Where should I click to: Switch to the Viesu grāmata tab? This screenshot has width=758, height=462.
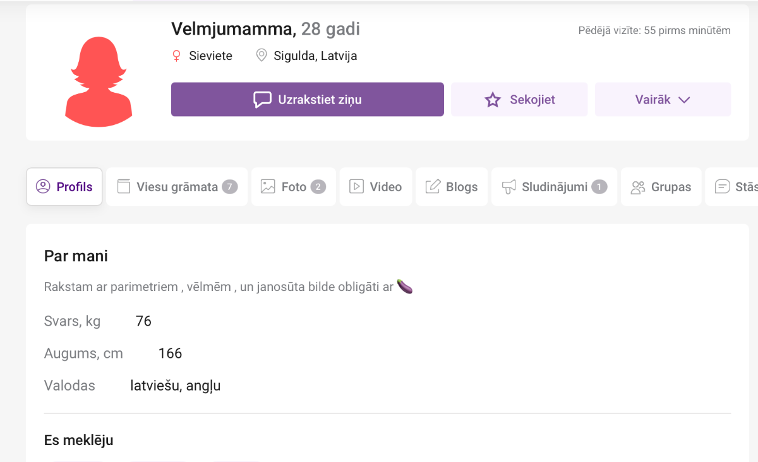coord(177,187)
